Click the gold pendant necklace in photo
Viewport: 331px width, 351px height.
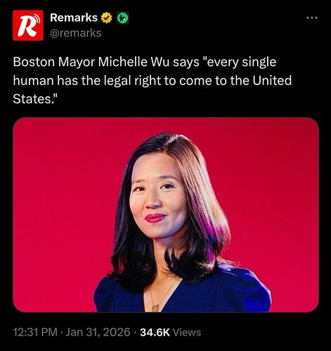(x=155, y=308)
